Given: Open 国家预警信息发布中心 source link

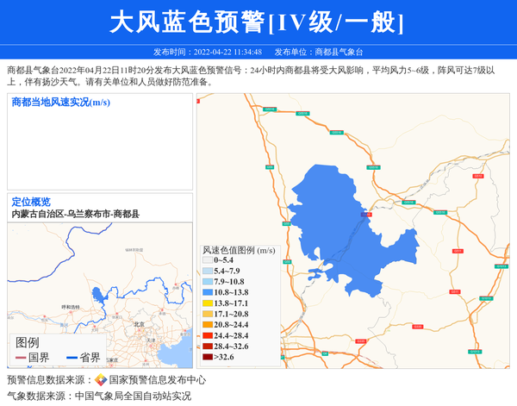Looking at the screenshot, I should [x=157, y=380].
